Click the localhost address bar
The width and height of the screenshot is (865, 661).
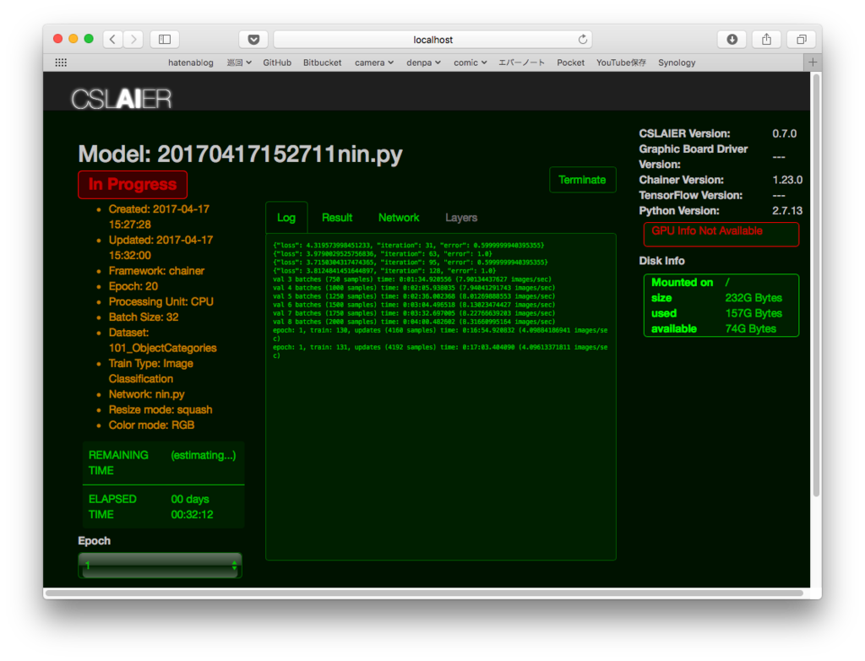coord(432,39)
